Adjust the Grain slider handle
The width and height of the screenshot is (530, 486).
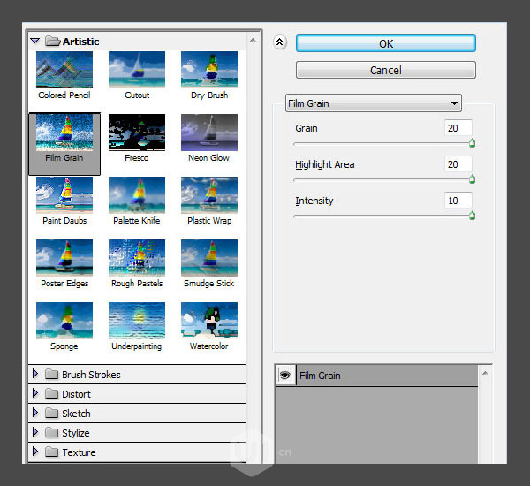click(x=473, y=143)
